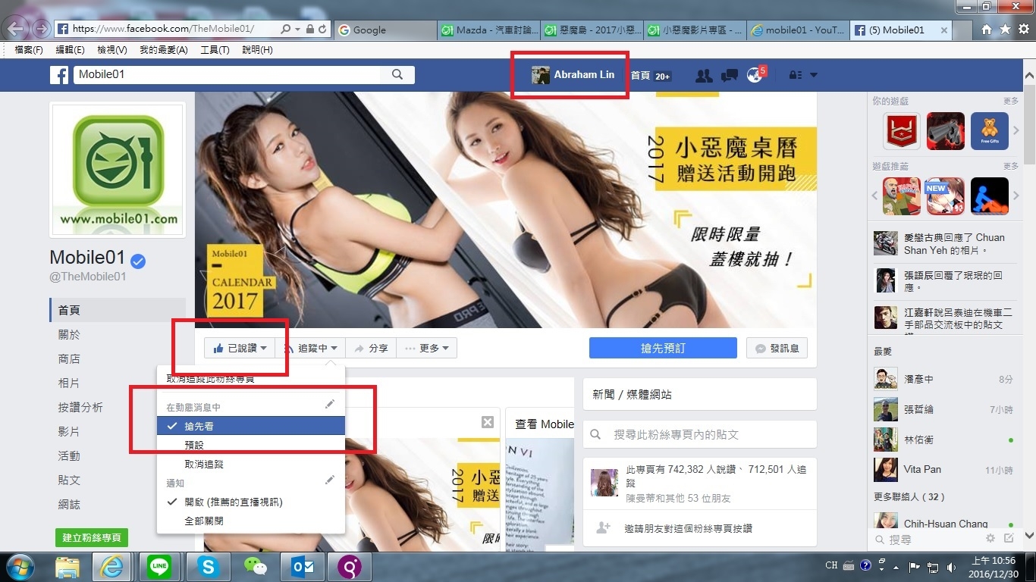
Task: Open Windows Start button
Action: [19, 567]
